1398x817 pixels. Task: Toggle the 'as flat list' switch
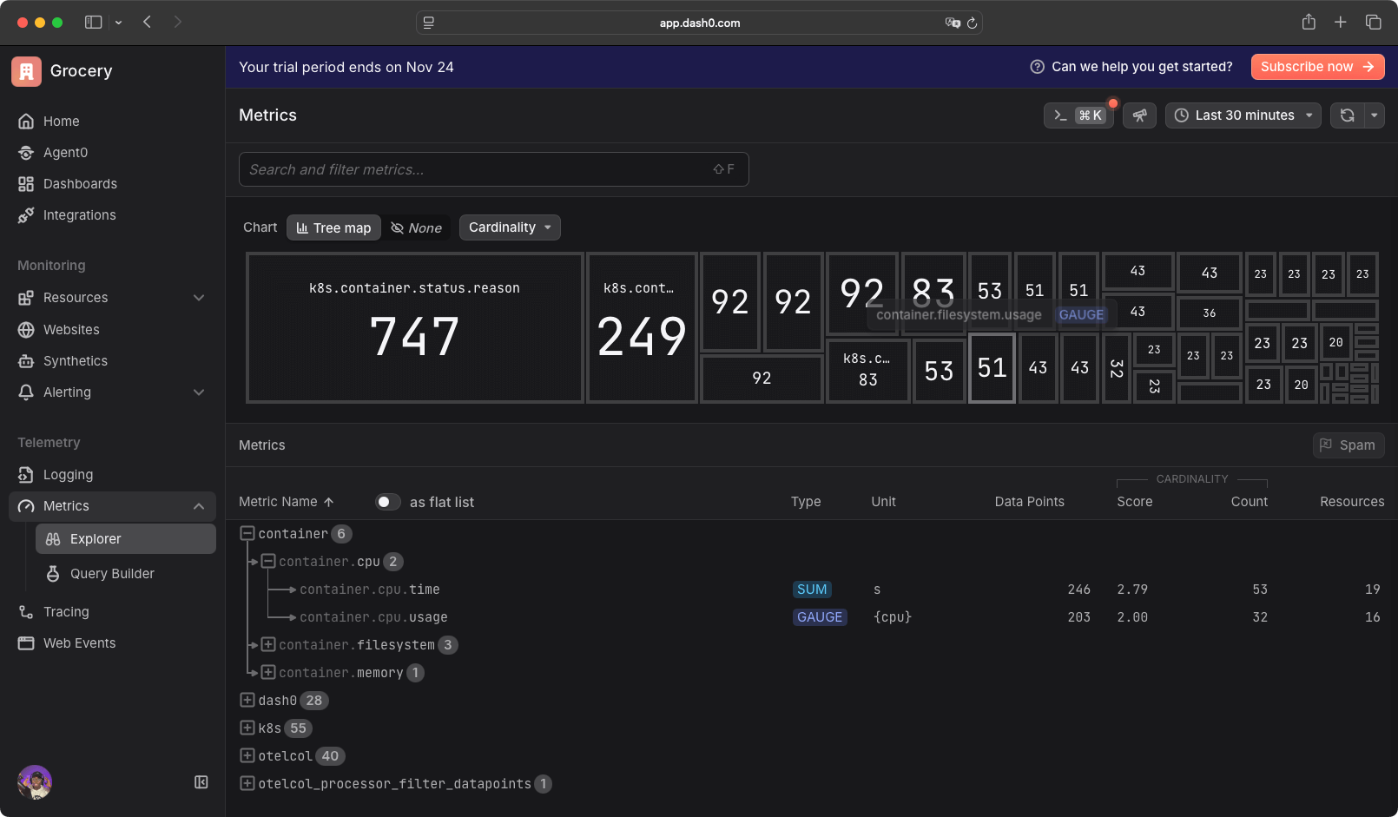[387, 502]
